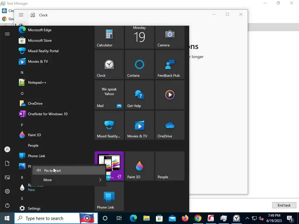Open Microsoft Edge from the taskbar
Screen dimensions: 299x224
[133, 218]
